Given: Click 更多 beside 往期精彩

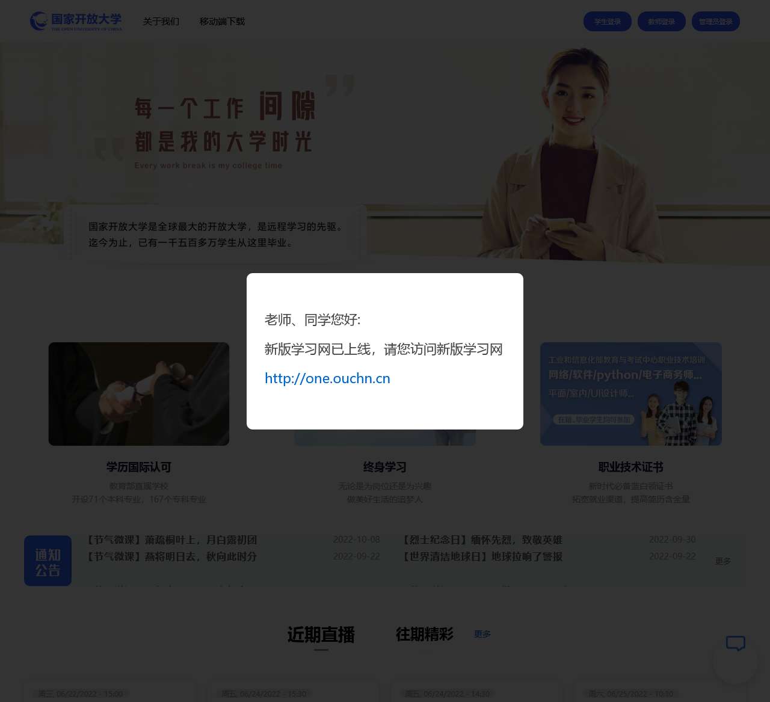Looking at the screenshot, I should (481, 633).
